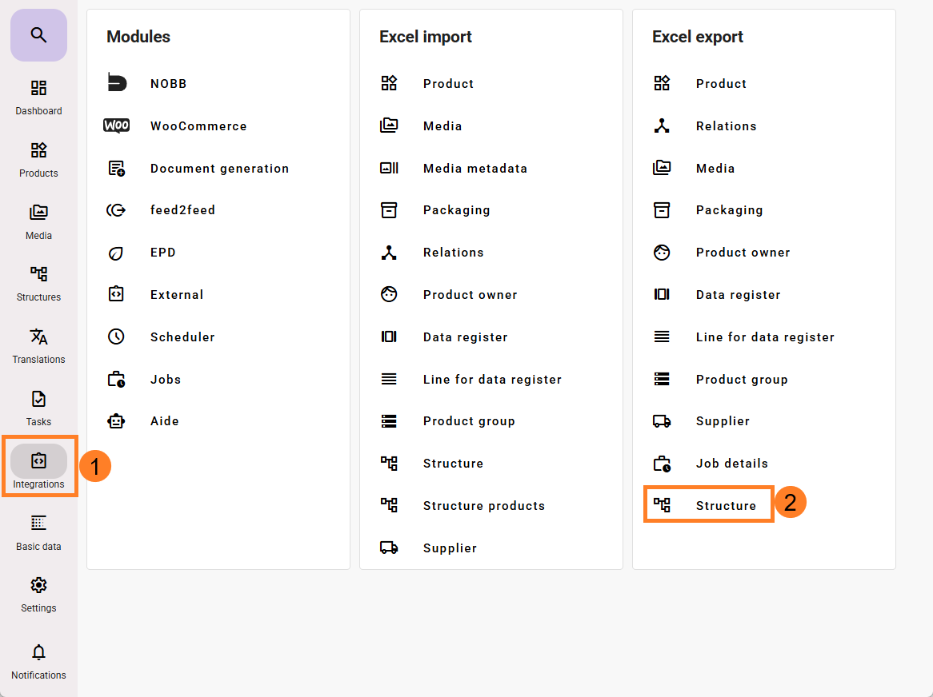Choose Media metadata under Excel import
This screenshot has height=697, width=933.
tap(475, 169)
